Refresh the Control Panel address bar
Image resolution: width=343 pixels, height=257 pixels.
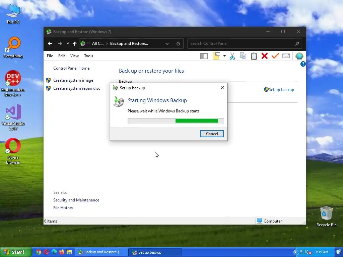(x=178, y=44)
